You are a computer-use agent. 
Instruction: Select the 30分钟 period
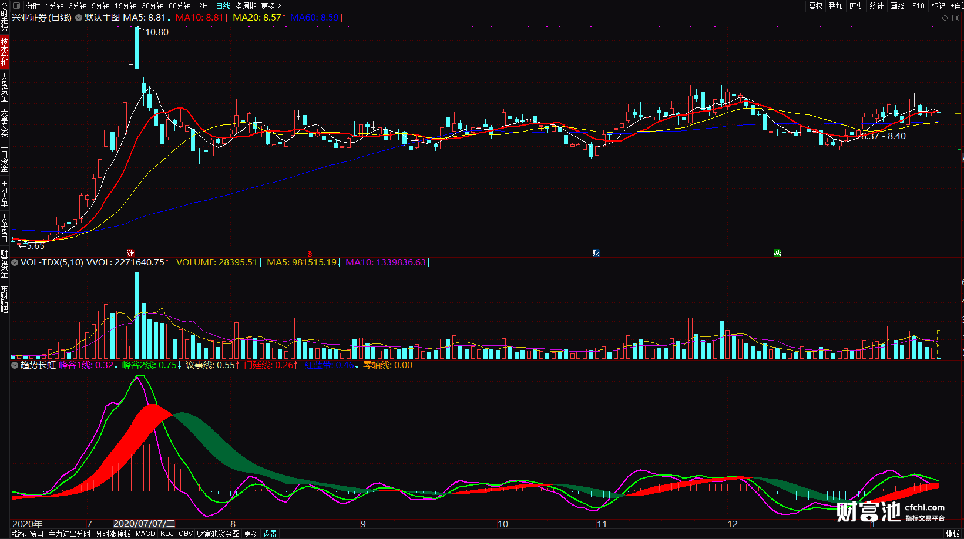[153, 6]
